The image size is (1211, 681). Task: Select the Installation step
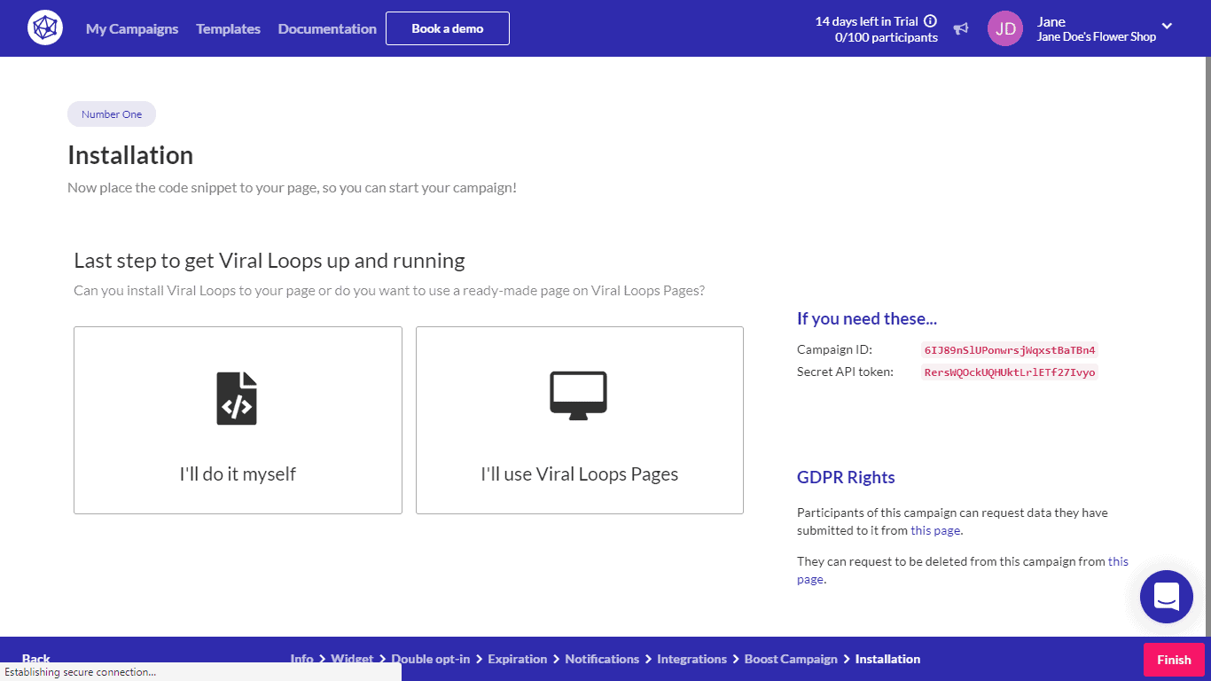tap(887, 659)
